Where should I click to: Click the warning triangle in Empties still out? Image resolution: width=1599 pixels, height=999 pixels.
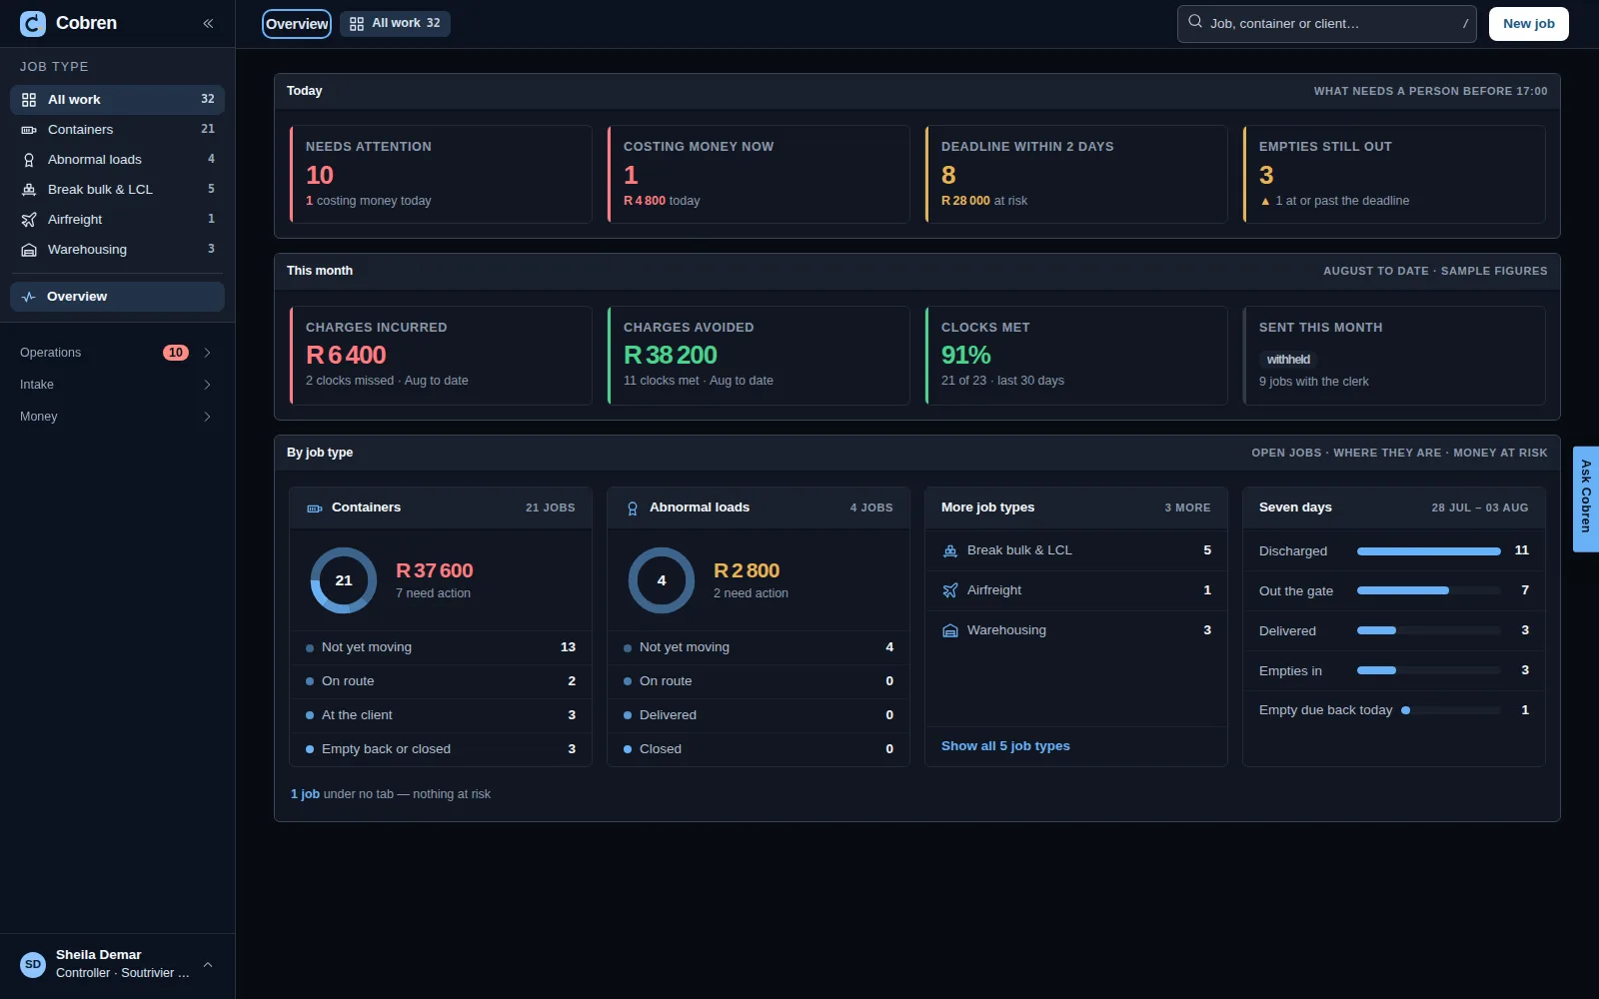coord(1265,201)
